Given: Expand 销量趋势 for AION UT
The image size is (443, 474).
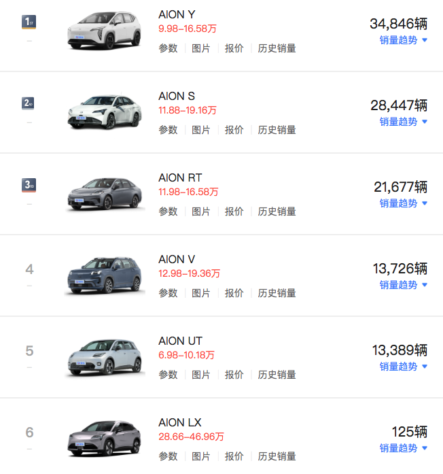Looking at the screenshot, I should (x=403, y=367).
